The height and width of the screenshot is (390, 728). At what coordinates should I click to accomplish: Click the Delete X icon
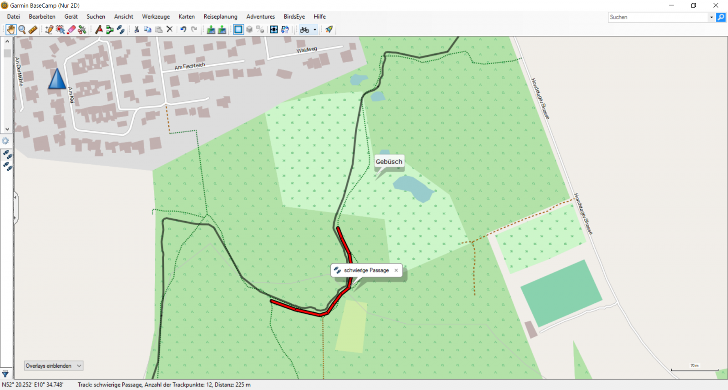click(170, 30)
